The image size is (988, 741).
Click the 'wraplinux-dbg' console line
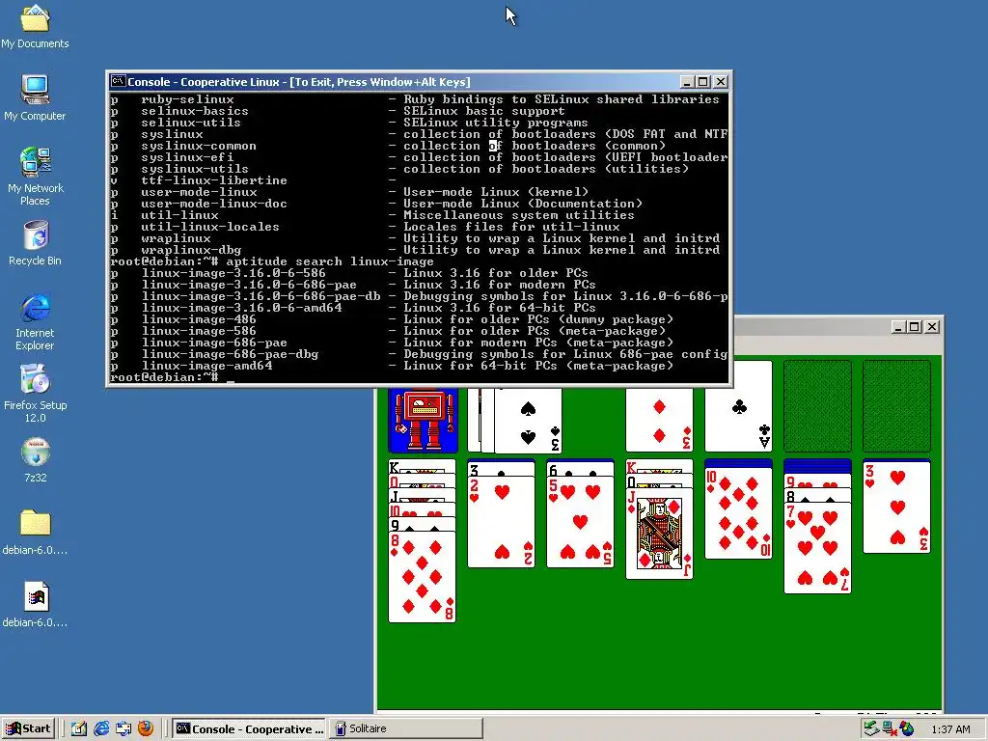(415, 250)
